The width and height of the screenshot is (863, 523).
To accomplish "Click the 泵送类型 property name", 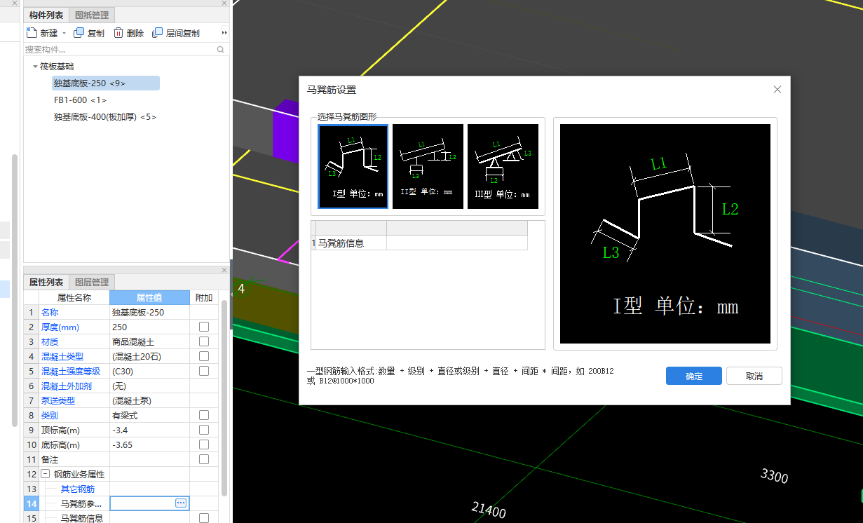I will (58, 400).
